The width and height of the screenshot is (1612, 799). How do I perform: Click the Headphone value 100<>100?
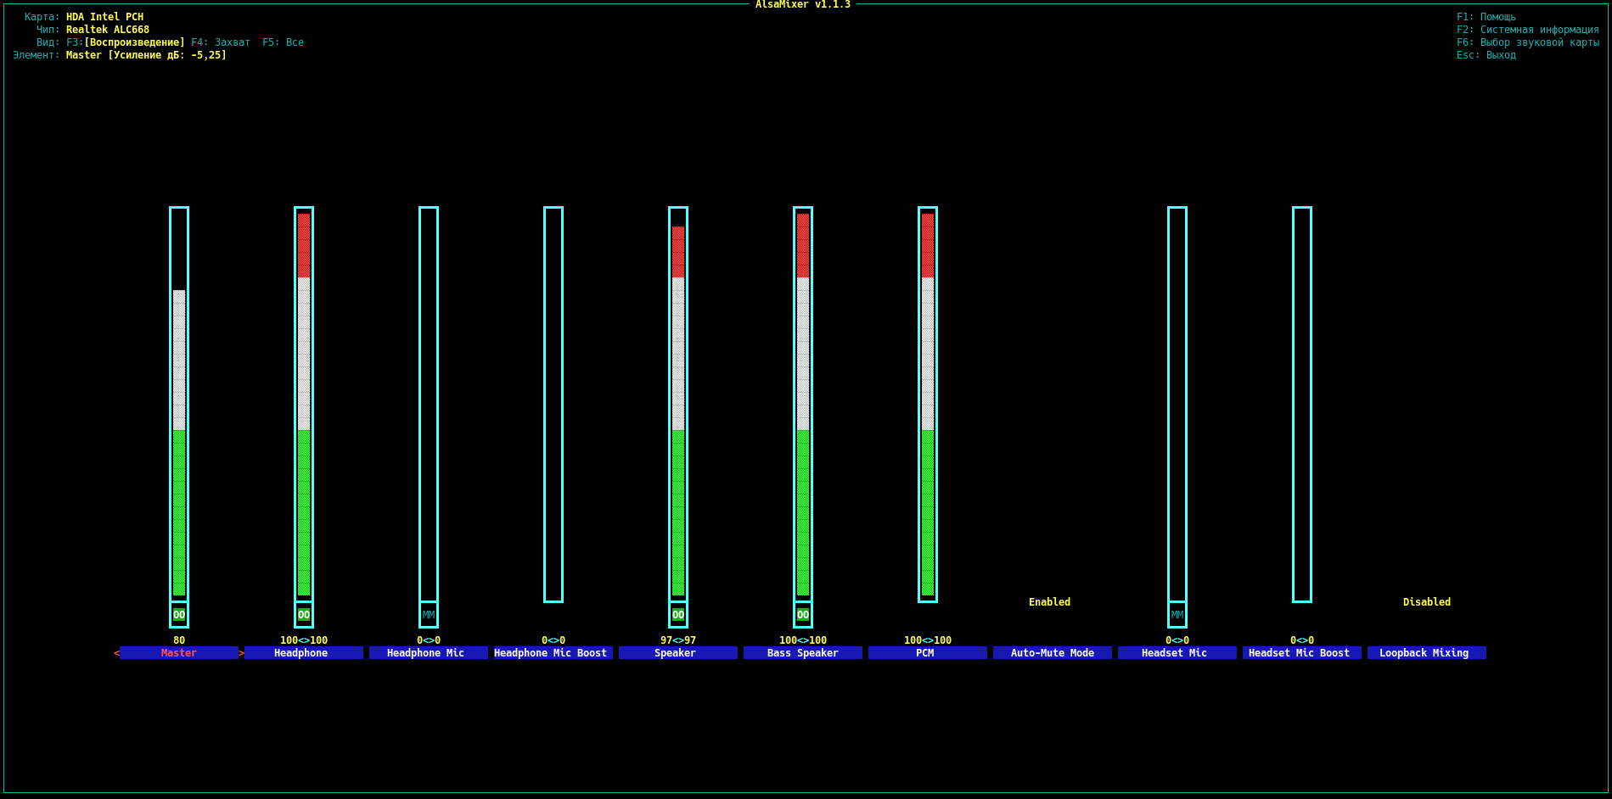point(304,640)
